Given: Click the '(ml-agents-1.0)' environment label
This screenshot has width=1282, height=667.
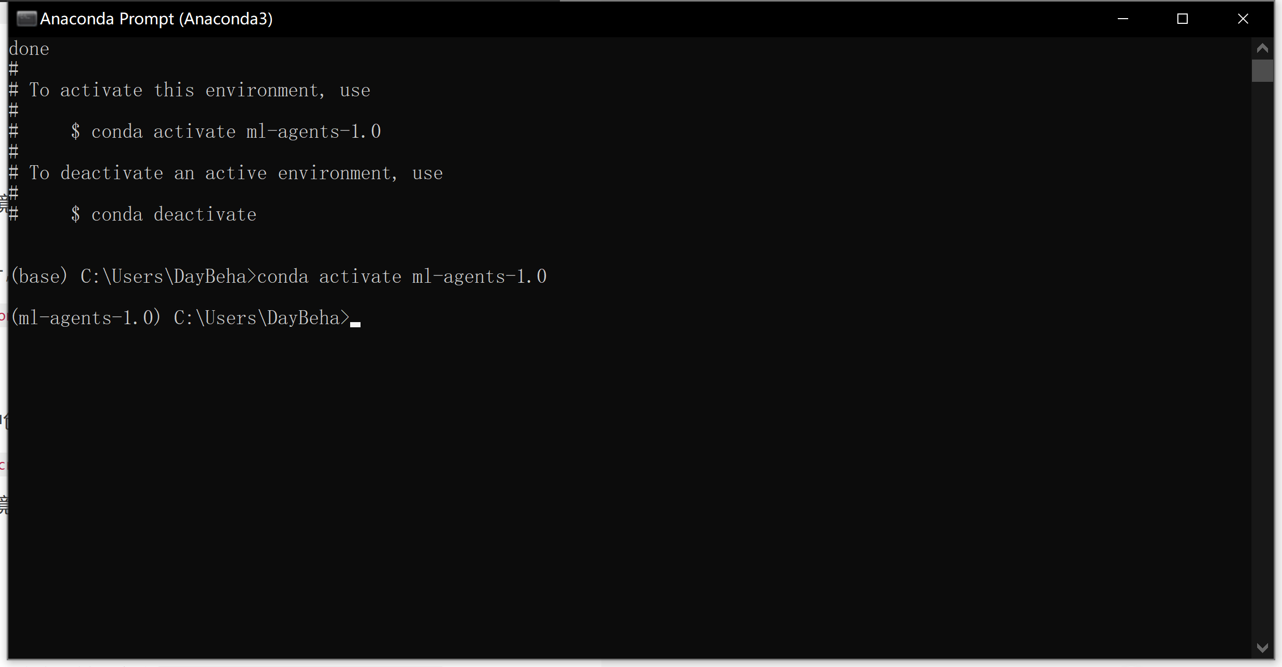Looking at the screenshot, I should (85, 317).
